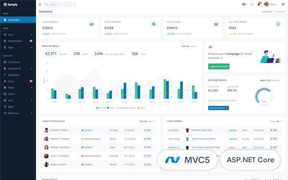
Task: Open Forms in the sidebar
Action: (x=18, y=81)
